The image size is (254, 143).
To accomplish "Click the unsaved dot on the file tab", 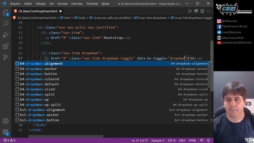I will coord(60,11).
